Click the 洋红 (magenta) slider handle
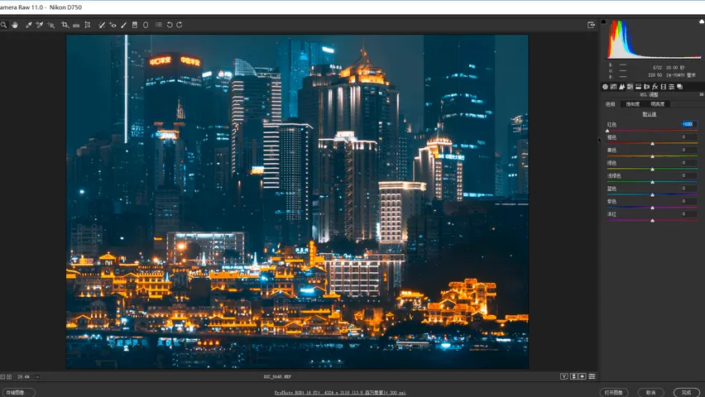Screen dimensions: 705x397 [x=652, y=220]
